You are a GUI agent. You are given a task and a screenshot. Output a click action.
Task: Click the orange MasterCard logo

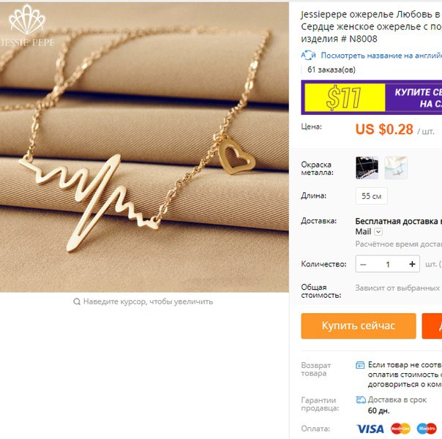pos(400,429)
